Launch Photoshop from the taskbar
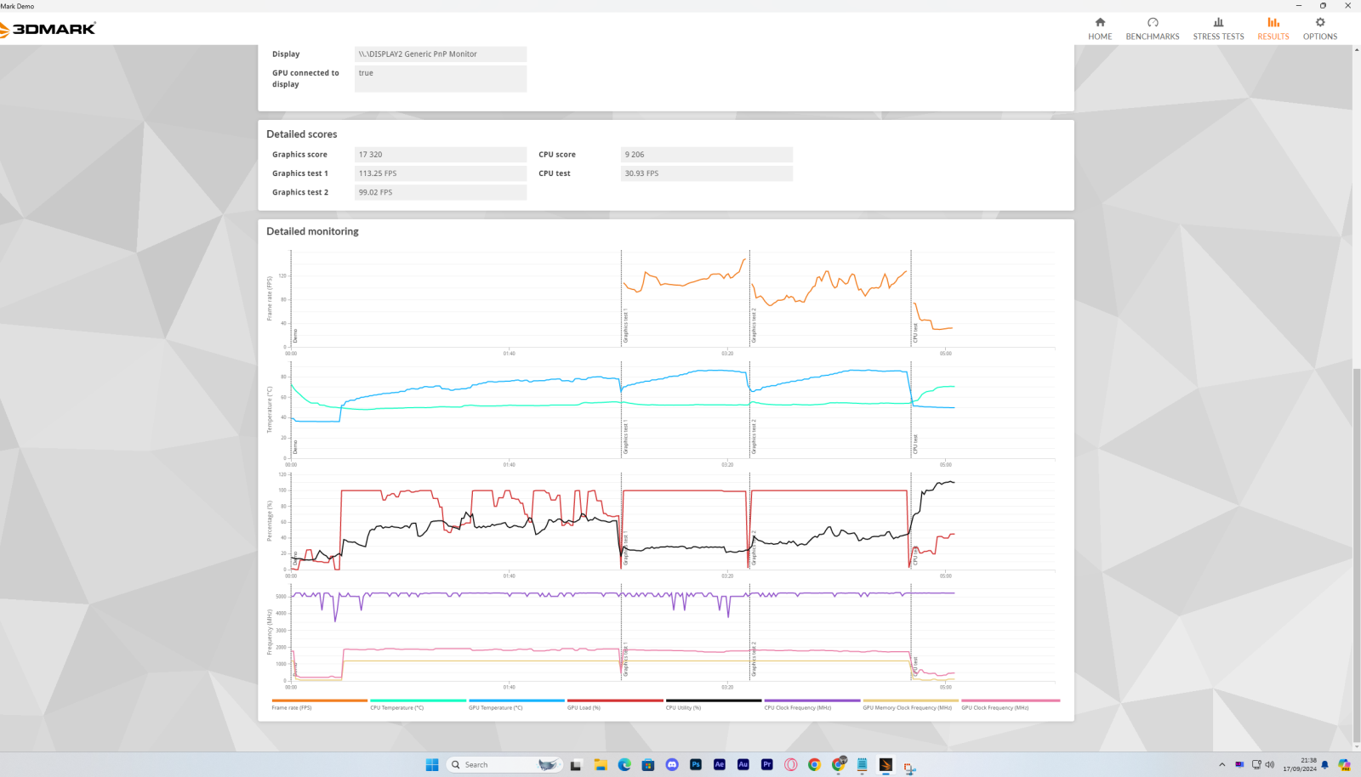Viewport: 1361px width, 777px height. coord(696,764)
